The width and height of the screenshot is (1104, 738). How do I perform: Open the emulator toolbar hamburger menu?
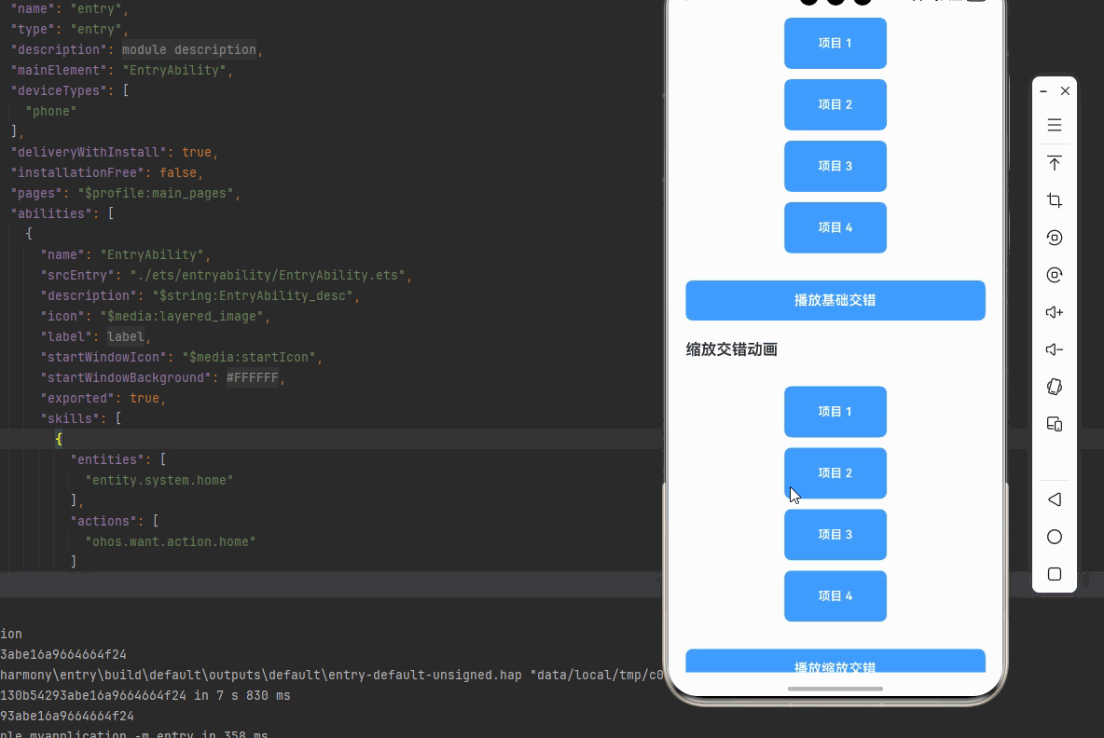click(1054, 125)
